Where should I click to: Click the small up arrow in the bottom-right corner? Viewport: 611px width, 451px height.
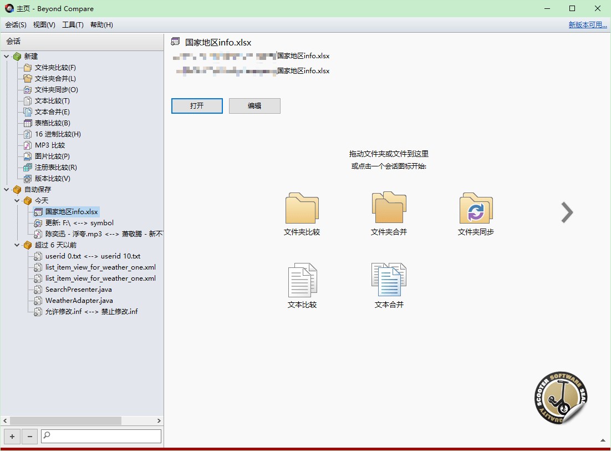(x=603, y=440)
